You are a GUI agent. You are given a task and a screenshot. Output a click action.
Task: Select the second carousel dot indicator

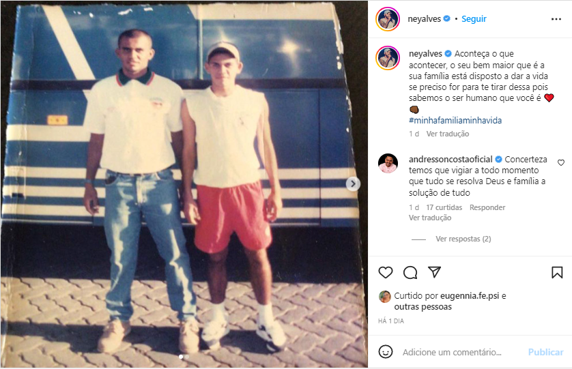[187, 357]
